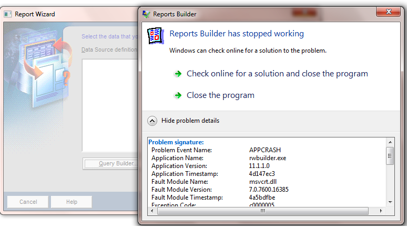Click green arrow beside Check online option
This screenshot has height=227, width=407.
click(178, 74)
